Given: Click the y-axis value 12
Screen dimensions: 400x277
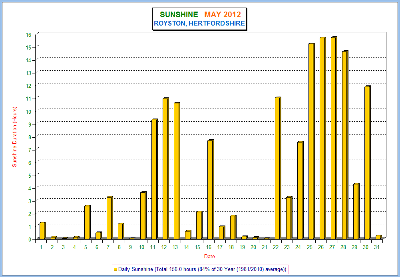Looking at the screenshot, I should [28, 86].
